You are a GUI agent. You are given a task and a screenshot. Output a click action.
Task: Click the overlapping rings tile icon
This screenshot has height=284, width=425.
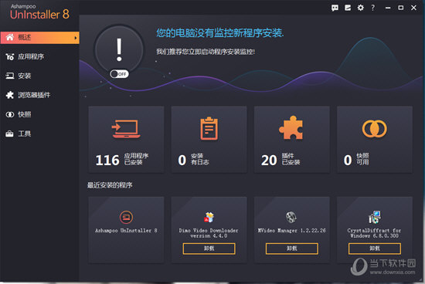pyautogui.click(x=375, y=129)
